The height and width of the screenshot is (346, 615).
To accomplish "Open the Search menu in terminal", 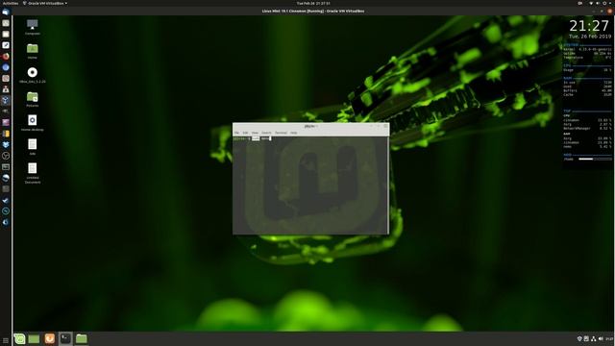I will pos(266,133).
